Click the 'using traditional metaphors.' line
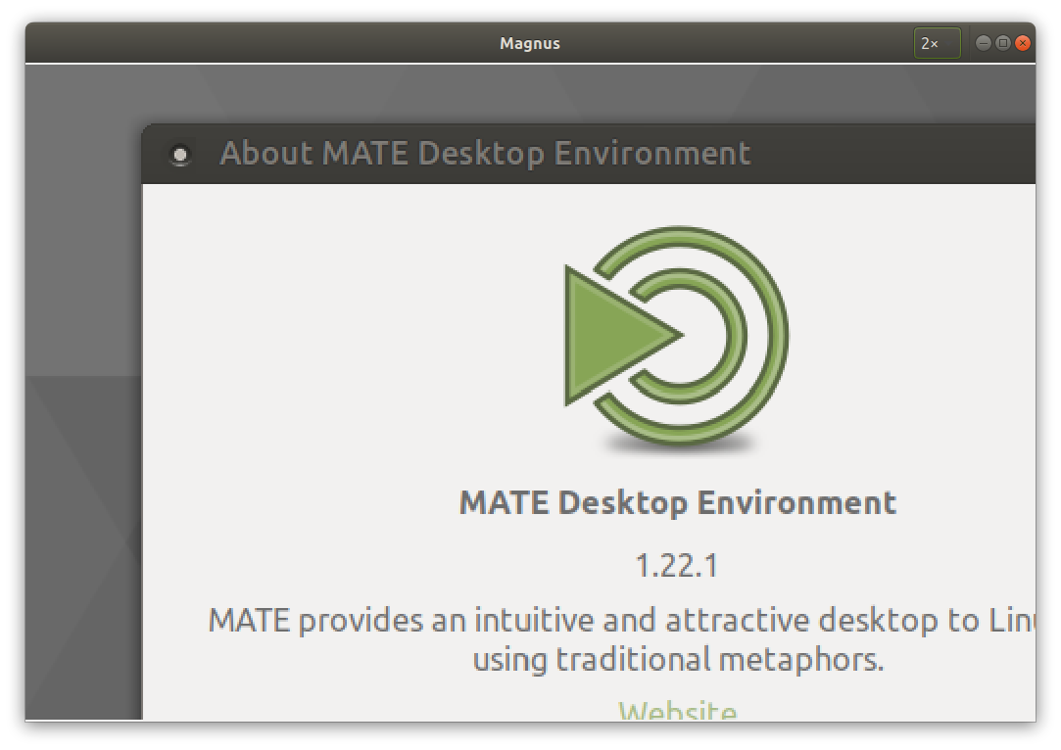Image resolution: width=1061 pixels, height=750 pixels. pyautogui.click(x=678, y=659)
